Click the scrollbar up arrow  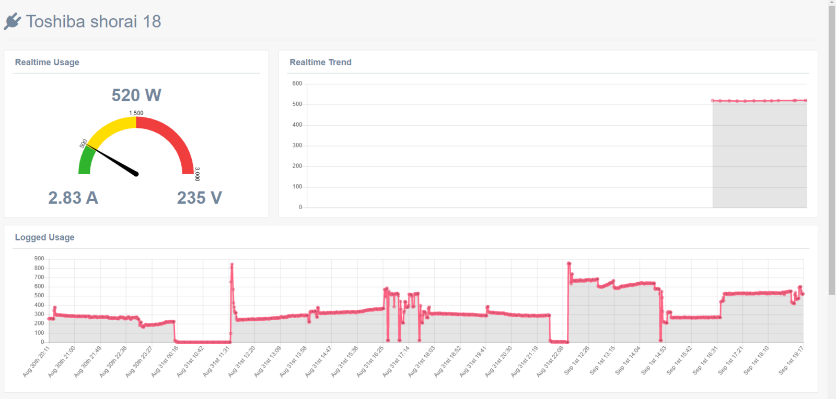(x=832, y=3)
